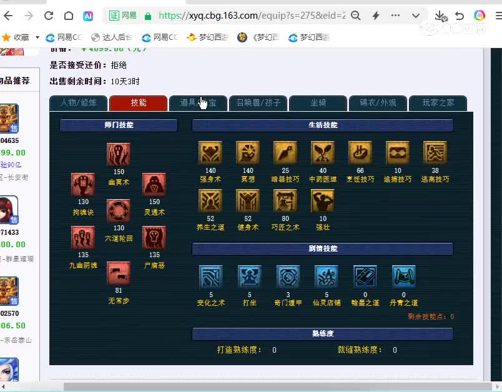Click the 六道轮回 skill icon

coord(119,211)
